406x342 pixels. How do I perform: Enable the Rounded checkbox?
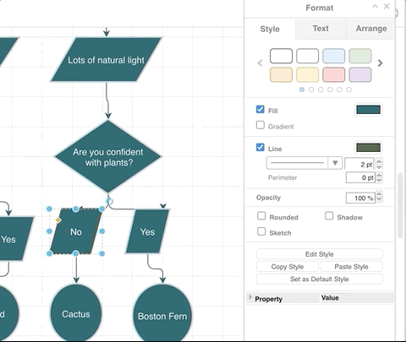tap(261, 216)
